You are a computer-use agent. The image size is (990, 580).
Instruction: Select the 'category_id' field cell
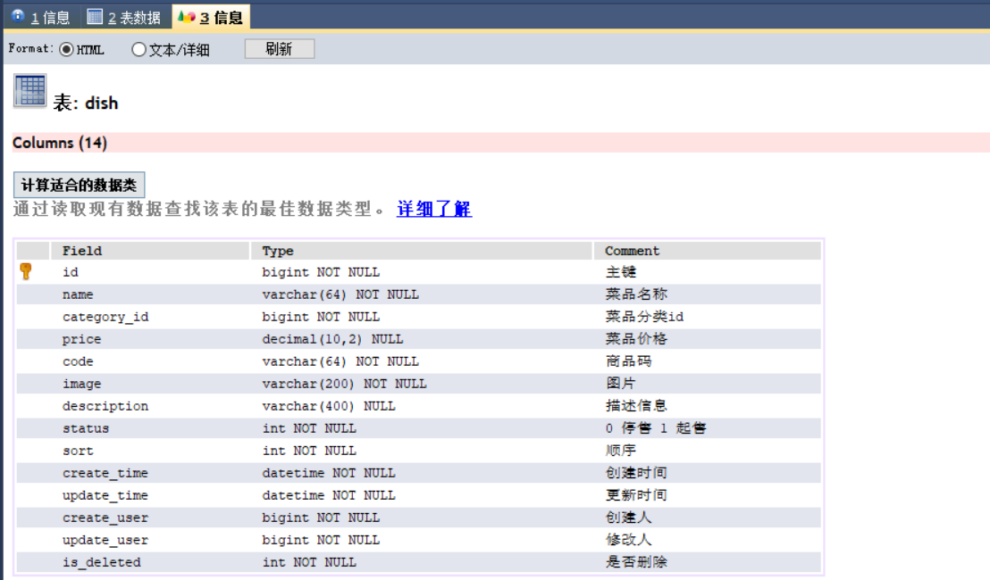149,317
